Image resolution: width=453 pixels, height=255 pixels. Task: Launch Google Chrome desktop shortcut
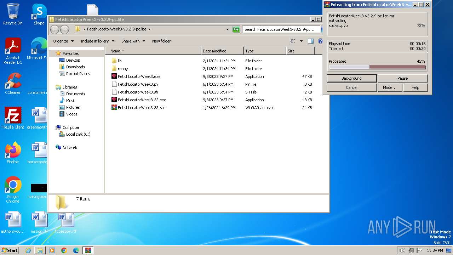[13, 190]
